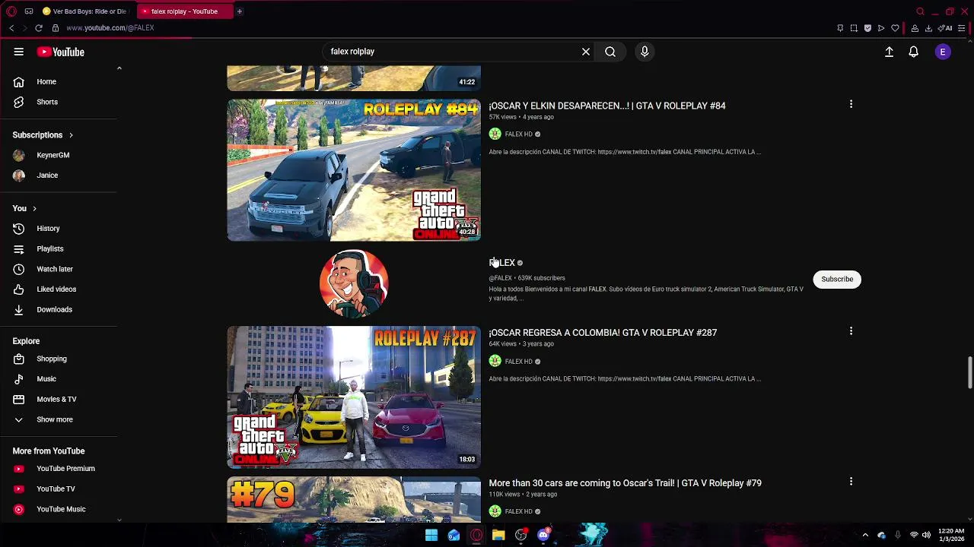Open Shorts in the sidebar

point(46,102)
